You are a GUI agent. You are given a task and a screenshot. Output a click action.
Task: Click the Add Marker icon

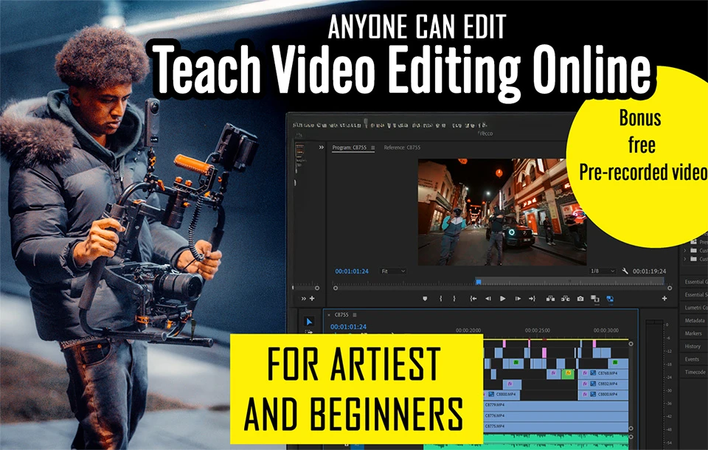[425, 299]
